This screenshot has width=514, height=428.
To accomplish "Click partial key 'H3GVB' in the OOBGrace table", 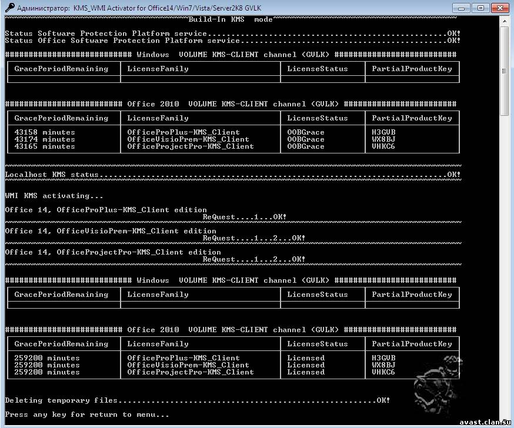I will pyautogui.click(x=383, y=132).
